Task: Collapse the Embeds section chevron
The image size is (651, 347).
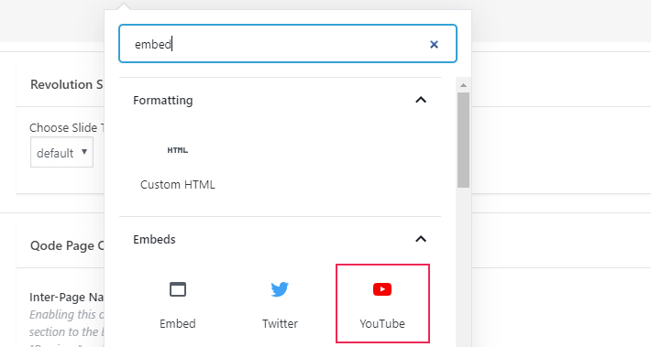Action: click(x=421, y=239)
